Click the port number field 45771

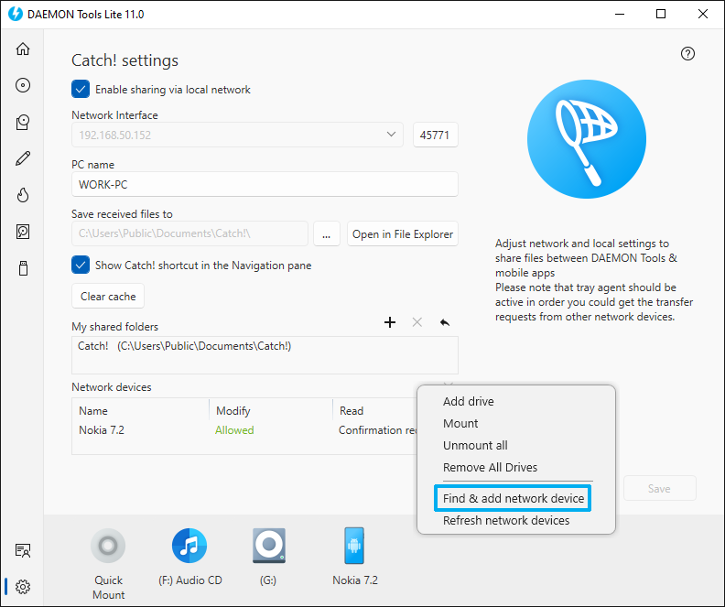coord(435,135)
